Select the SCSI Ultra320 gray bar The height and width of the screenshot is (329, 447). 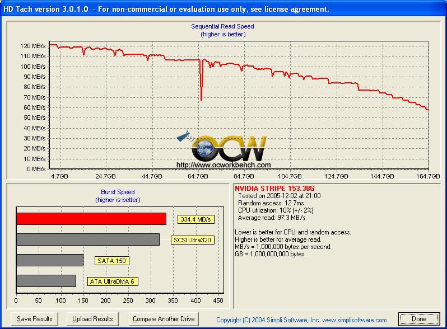point(88,239)
